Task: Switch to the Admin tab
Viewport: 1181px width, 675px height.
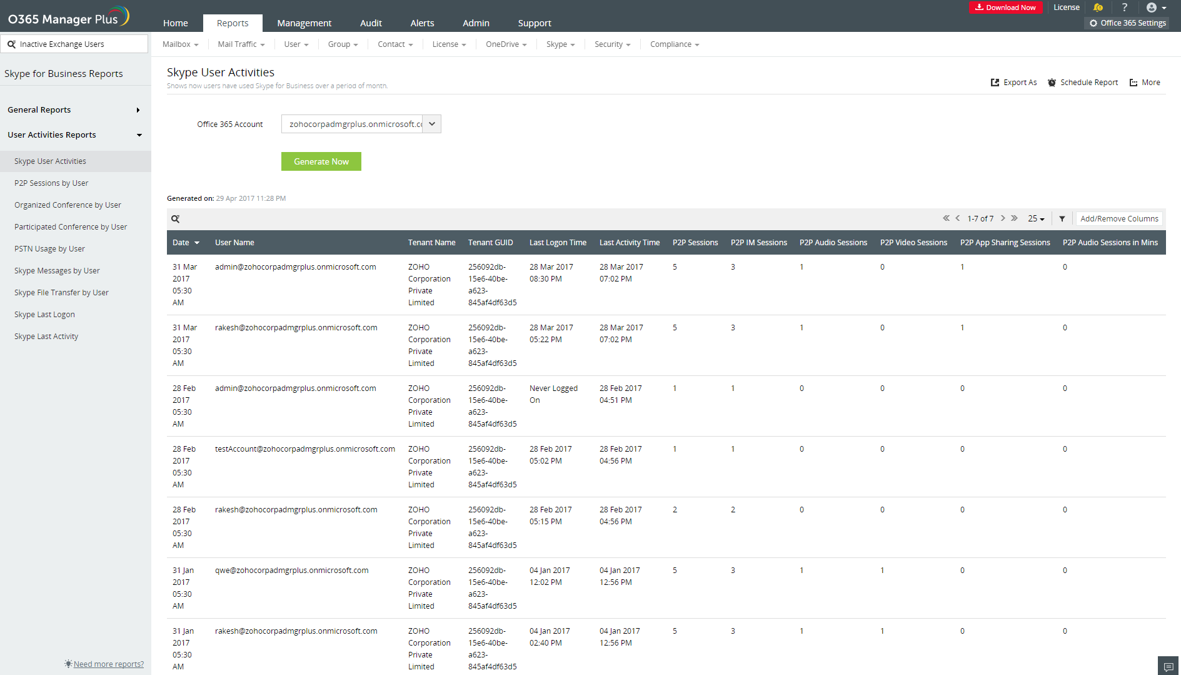Action: point(476,23)
